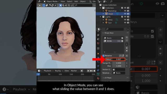Hide Backdrop object with its eye icon
Image resolution: width=167 pixels, height=94 pixels.
[125, 11]
